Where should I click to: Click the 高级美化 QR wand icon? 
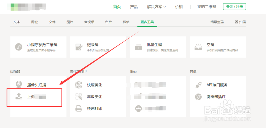79,97
